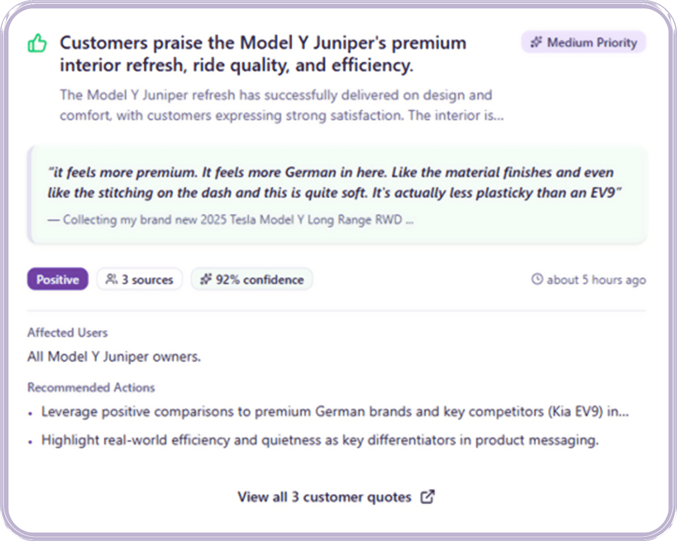Open the View all 3 customer quotes link
Image resolution: width=677 pixels, height=541 pixels.
[325, 497]
